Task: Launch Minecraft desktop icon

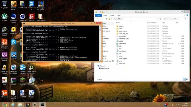Action: tap(23, 81)
